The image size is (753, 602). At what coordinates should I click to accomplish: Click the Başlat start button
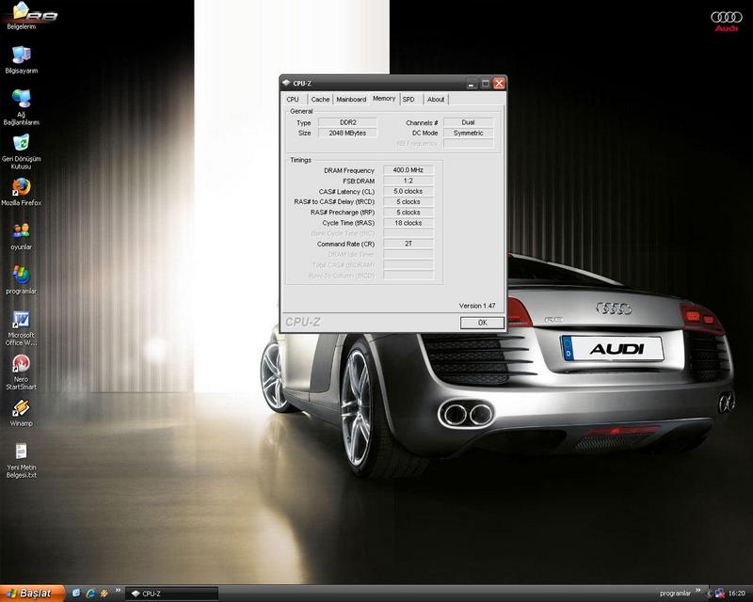(33, 594)
